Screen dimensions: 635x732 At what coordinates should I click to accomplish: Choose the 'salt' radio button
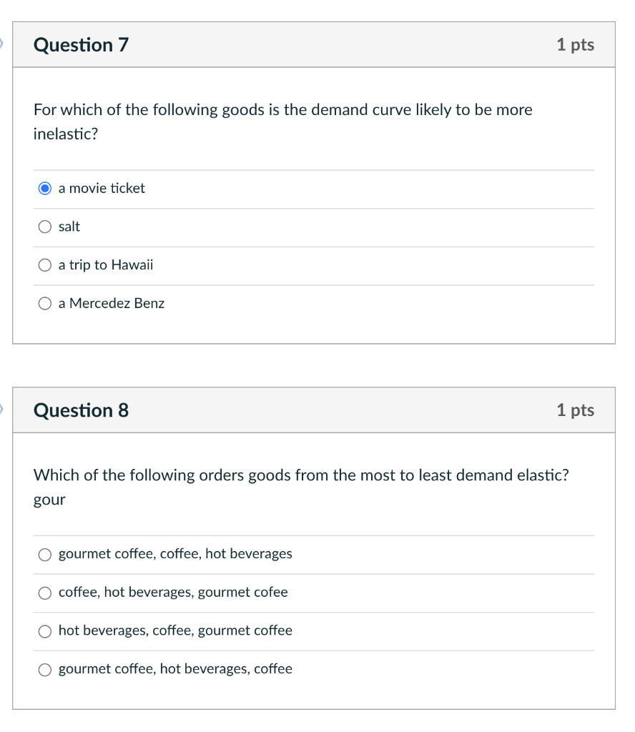pyautogui.click(x=45, y=227)
